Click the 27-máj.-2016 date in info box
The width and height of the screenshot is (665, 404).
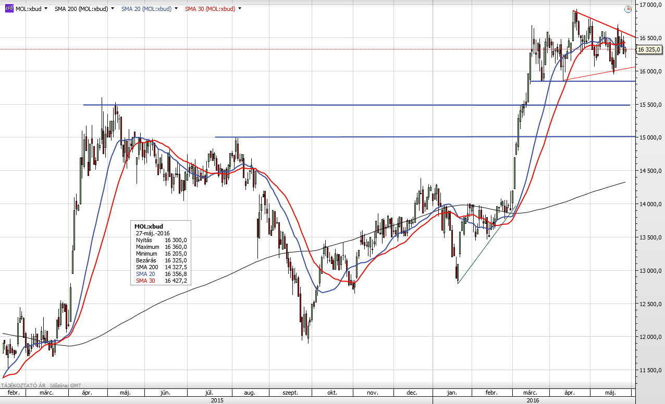152,233
